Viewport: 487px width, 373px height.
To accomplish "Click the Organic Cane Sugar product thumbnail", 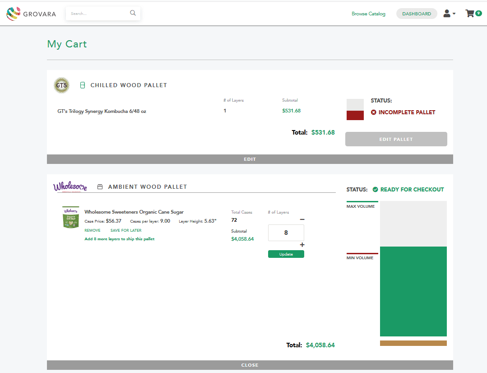I will click(x=71, y=217).
